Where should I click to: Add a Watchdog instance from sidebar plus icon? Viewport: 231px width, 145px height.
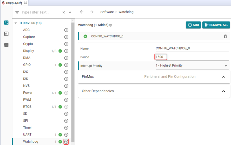pyautogui.click(x=66, y=142)
